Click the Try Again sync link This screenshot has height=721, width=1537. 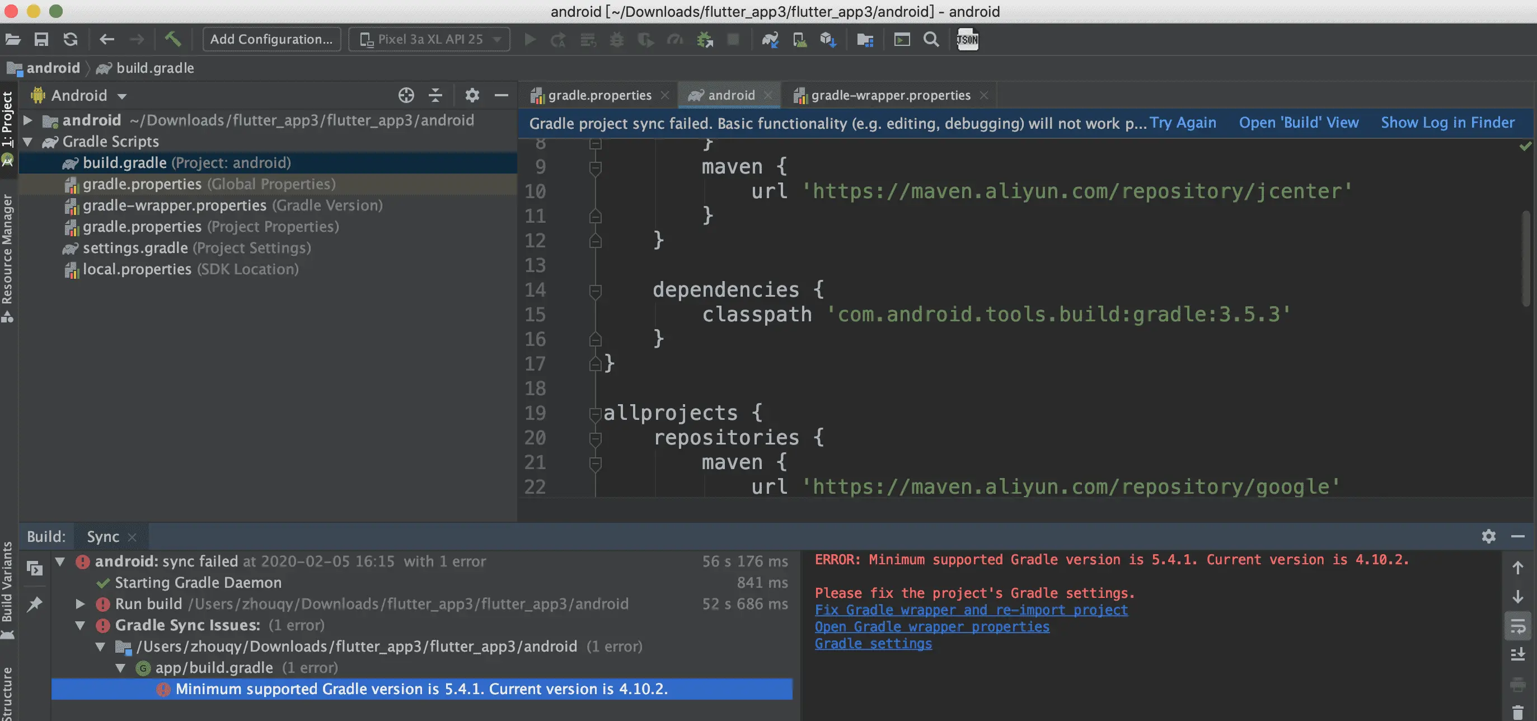tap(1182, 123)
